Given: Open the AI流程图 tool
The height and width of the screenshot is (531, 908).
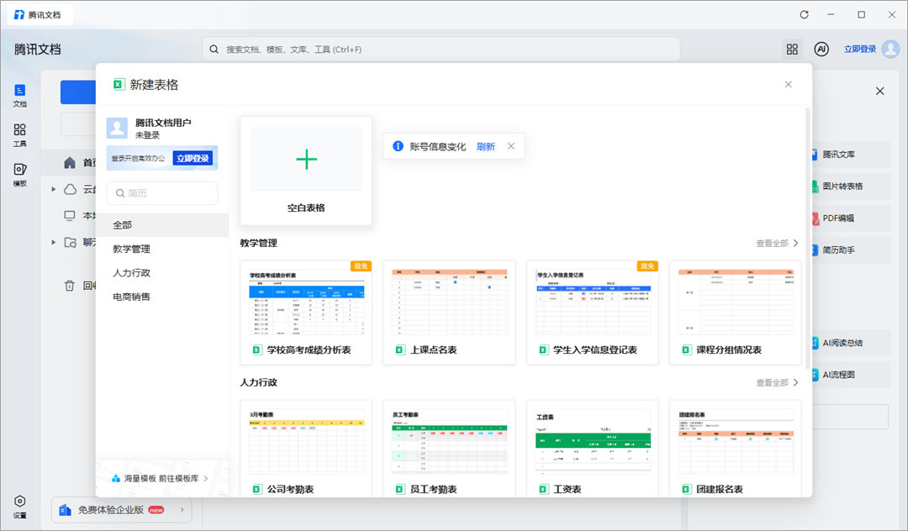Looking at the screenshot, I should 850,374.
